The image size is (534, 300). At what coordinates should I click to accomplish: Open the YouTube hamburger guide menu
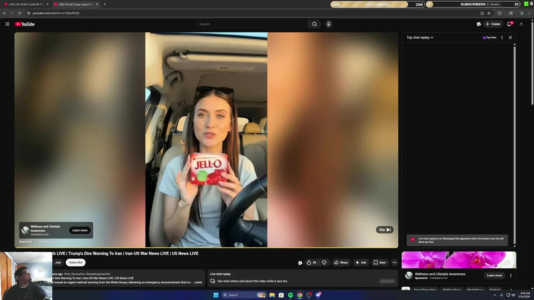(7, 24)
